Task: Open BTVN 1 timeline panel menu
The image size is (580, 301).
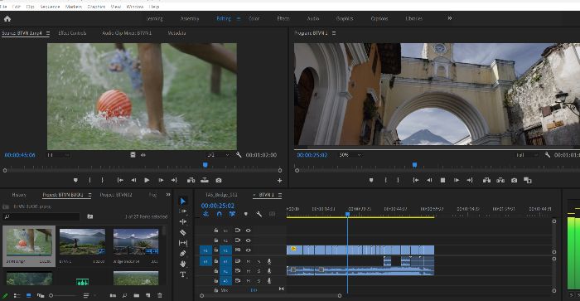Action: 280,195
